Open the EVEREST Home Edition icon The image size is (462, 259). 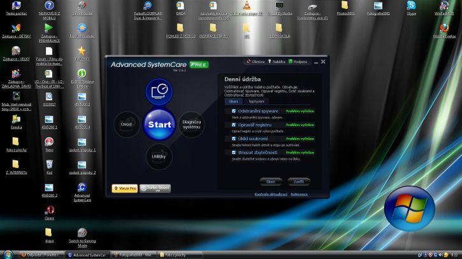82,78
